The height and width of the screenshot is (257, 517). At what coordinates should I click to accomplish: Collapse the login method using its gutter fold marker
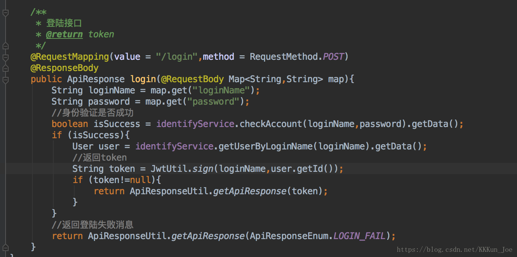(x=5, y=80)
